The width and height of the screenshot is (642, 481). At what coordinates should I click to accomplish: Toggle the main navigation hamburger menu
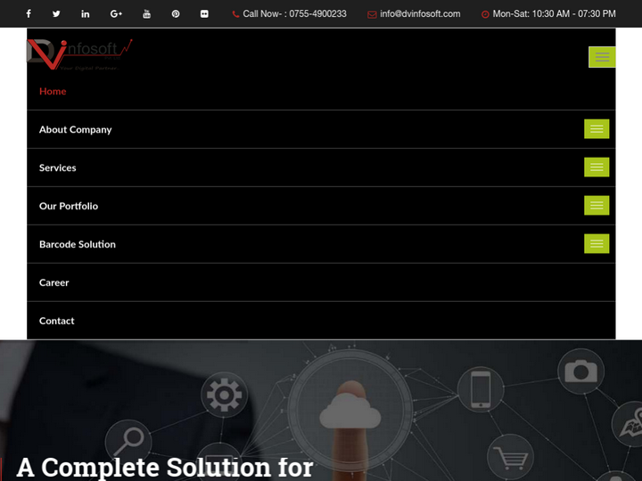tap(602, 57)
